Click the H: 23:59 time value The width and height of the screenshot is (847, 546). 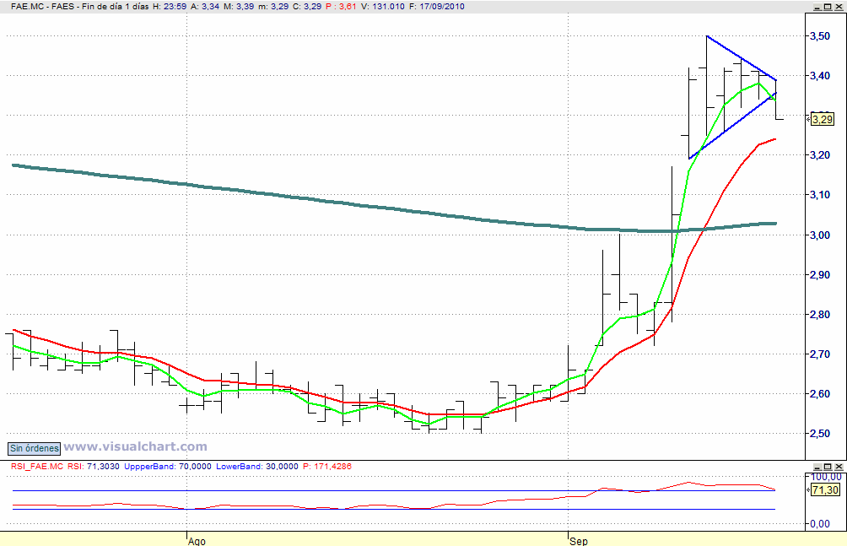click(170, 7)
